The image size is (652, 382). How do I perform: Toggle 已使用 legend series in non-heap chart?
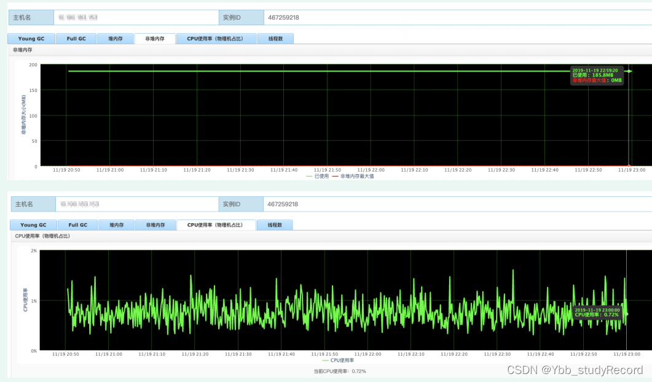coord(317,176)
